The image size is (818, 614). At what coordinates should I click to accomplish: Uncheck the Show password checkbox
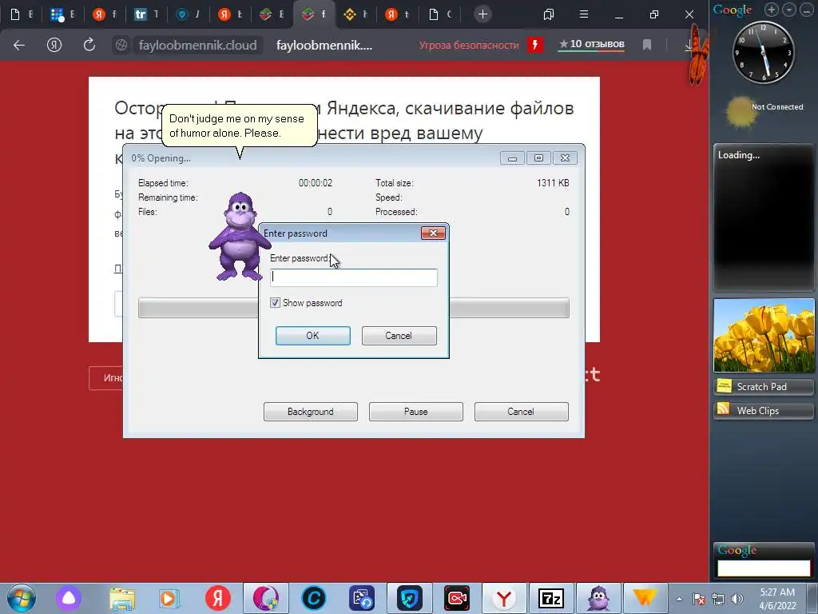tap(275, 303)
